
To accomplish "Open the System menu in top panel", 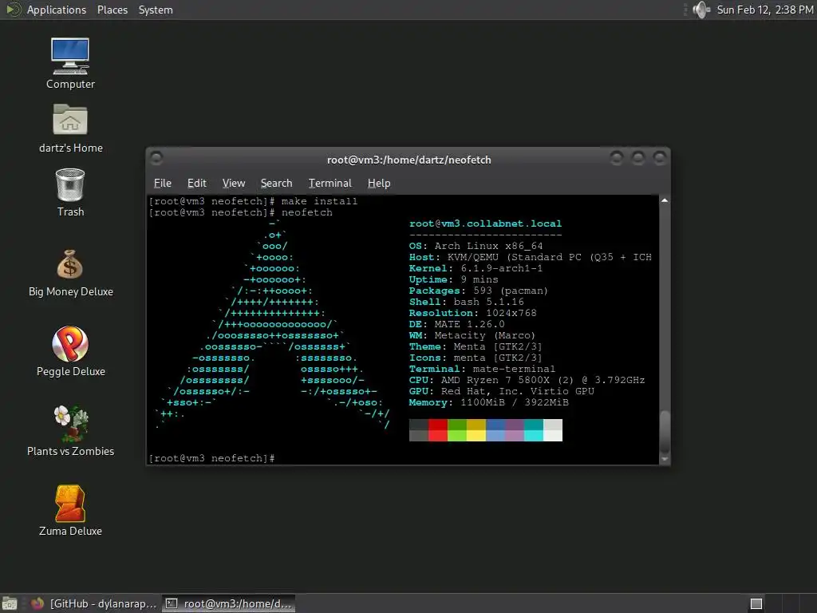I will 156,10.
